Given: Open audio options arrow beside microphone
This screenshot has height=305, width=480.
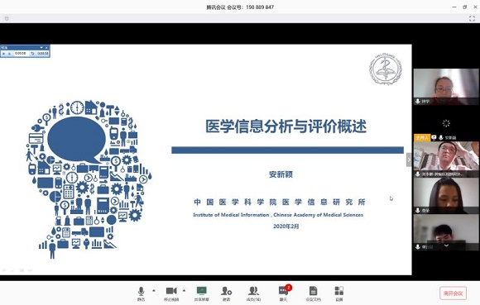Looking at the screenshot, I should click(x=154, y=291).
